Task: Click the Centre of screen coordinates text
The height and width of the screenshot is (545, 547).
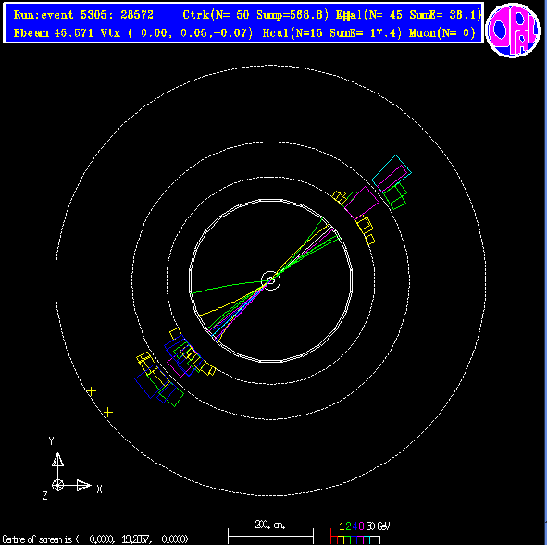Action: click(x=95, y=539)
